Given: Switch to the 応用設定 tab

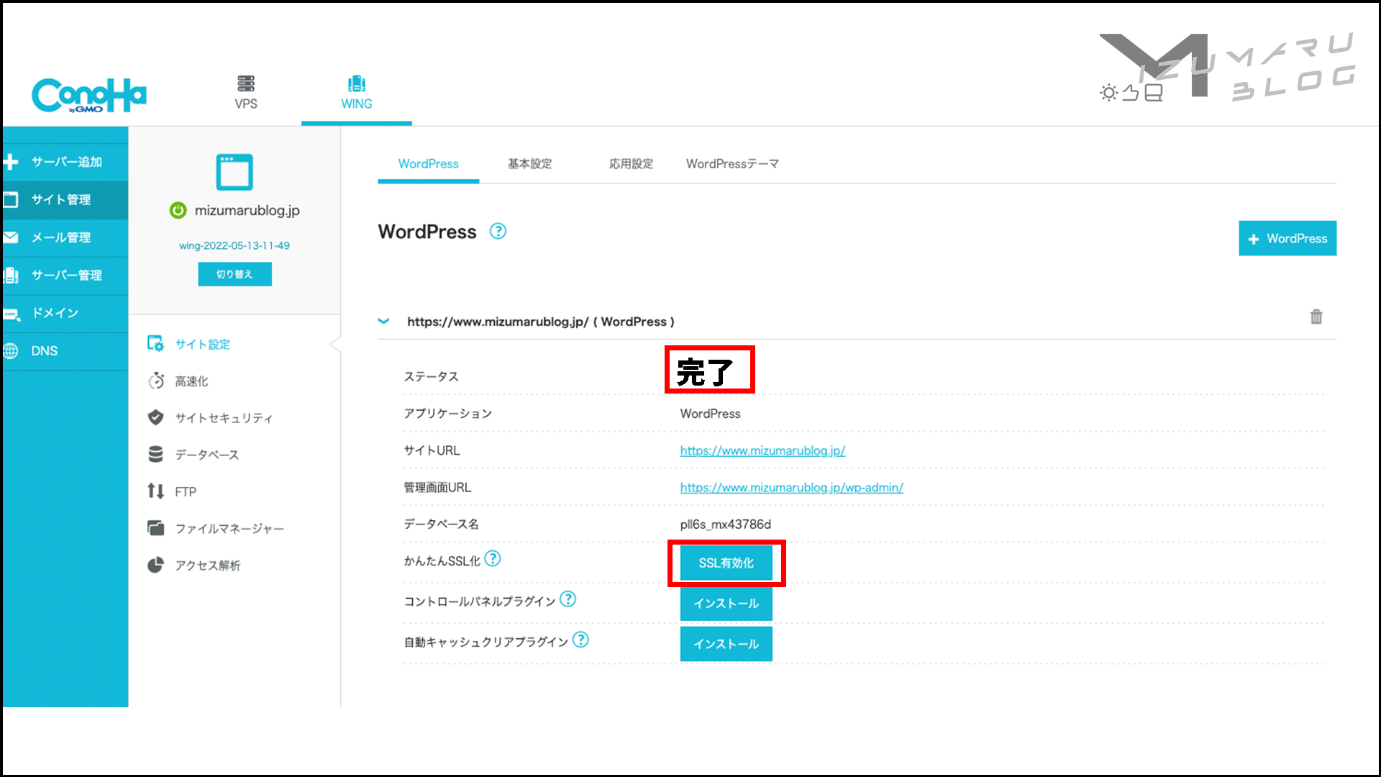Looking at the screenshot, I should tap(632, 164).
